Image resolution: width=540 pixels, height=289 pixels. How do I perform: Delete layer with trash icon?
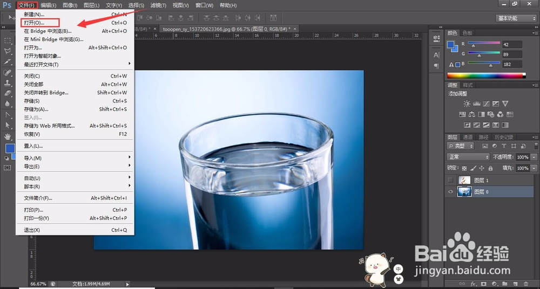526,284
